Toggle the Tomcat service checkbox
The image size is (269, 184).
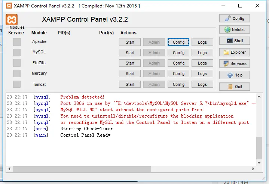(x=17, y=84)
